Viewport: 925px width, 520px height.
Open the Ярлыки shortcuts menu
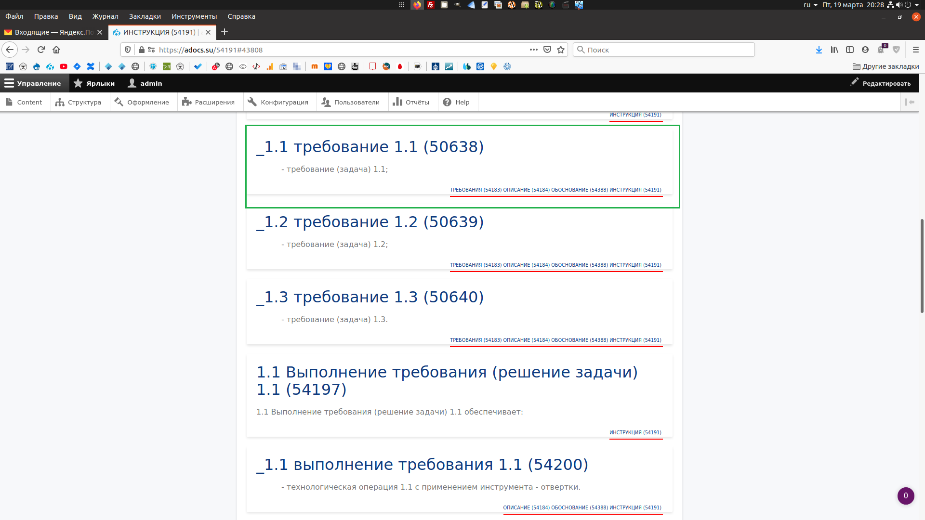click(94, 83)
